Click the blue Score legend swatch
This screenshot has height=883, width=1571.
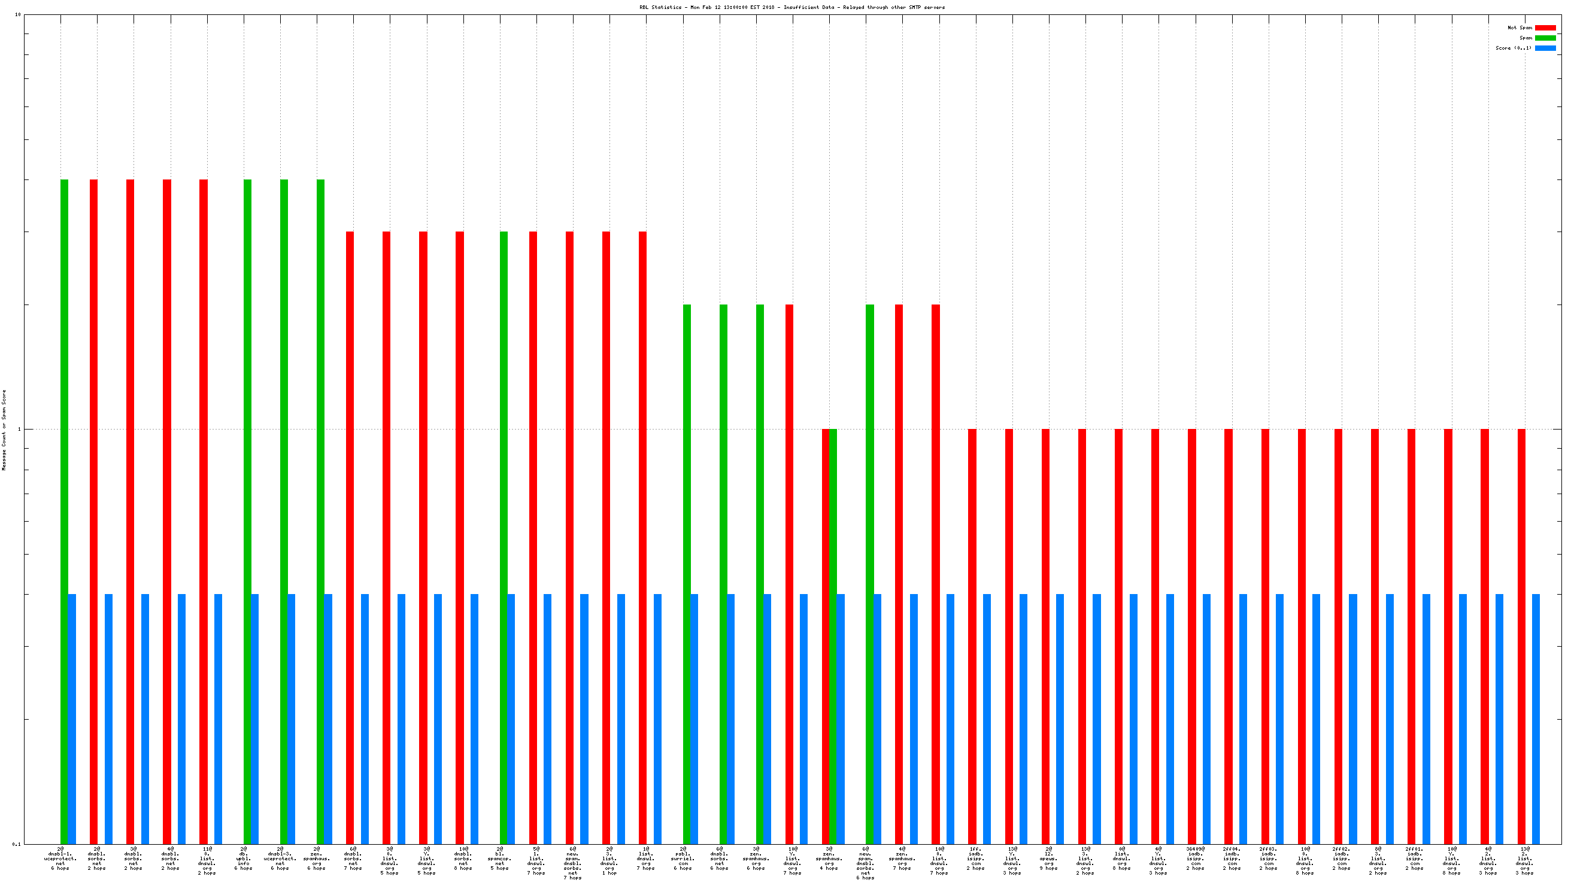point(1545,48)
